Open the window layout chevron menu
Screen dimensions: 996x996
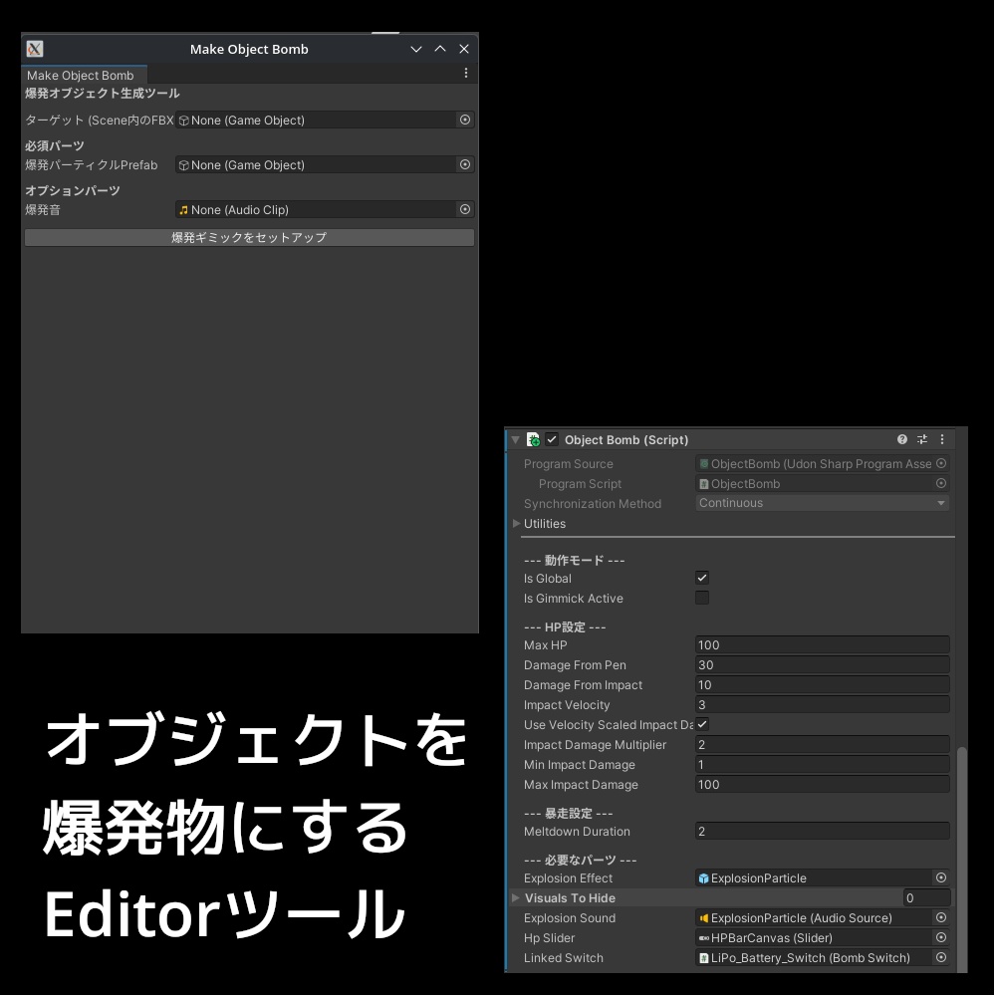[415, 49]
